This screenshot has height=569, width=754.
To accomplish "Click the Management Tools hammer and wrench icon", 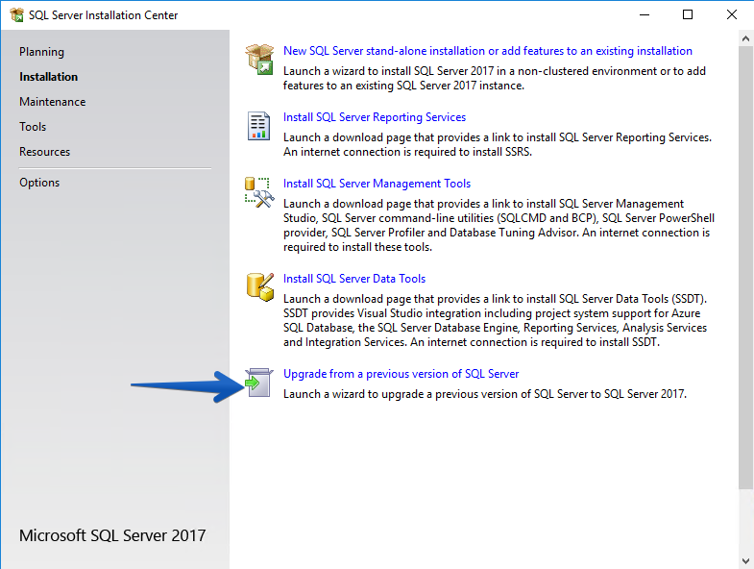I will point(259,192).
